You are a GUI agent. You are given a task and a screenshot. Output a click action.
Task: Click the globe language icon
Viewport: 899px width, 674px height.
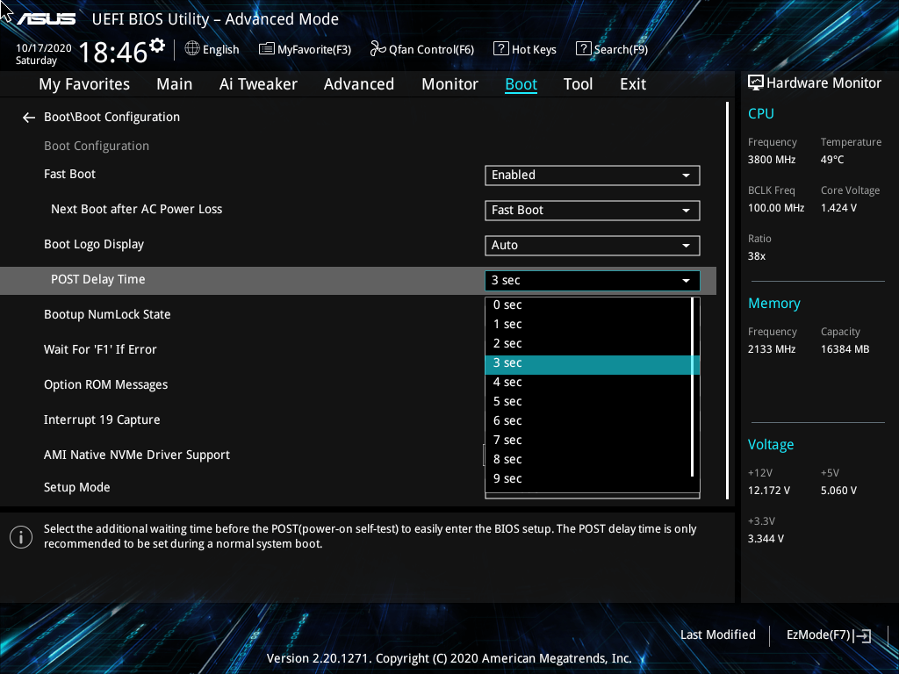192,49
